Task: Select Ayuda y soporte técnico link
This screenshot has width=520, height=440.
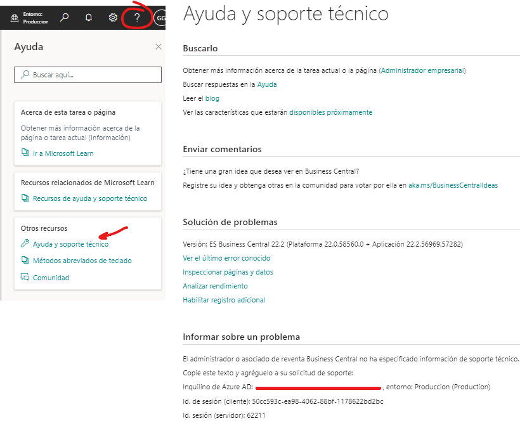Action: pyautogui.click(x=70, y=244)
